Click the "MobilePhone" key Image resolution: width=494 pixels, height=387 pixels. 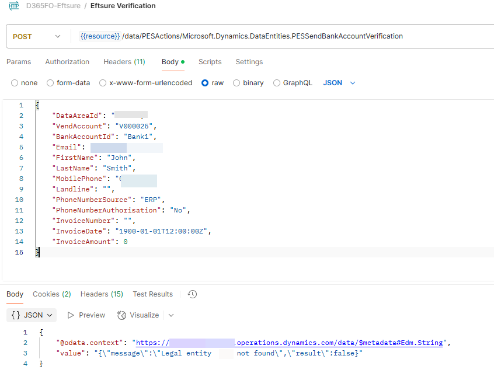79,179
